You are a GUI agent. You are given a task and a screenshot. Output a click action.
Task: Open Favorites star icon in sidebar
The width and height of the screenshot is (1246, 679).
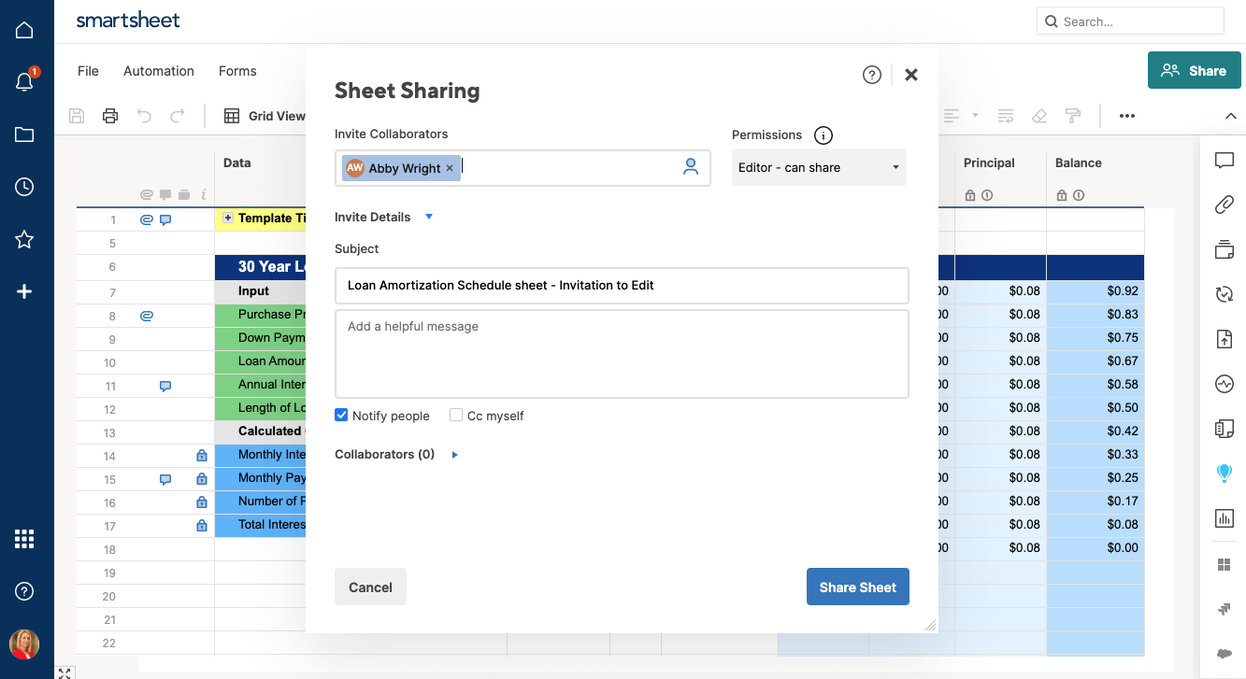tap(25, 240)
